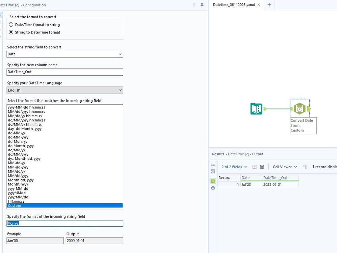Screen dimensions: 337x253
Task: Toggle the show whitespace pilcrow icon
Action: point(305,167)
